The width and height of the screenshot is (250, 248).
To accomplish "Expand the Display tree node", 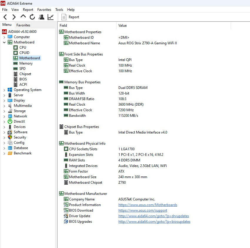I will coord(4,101).
